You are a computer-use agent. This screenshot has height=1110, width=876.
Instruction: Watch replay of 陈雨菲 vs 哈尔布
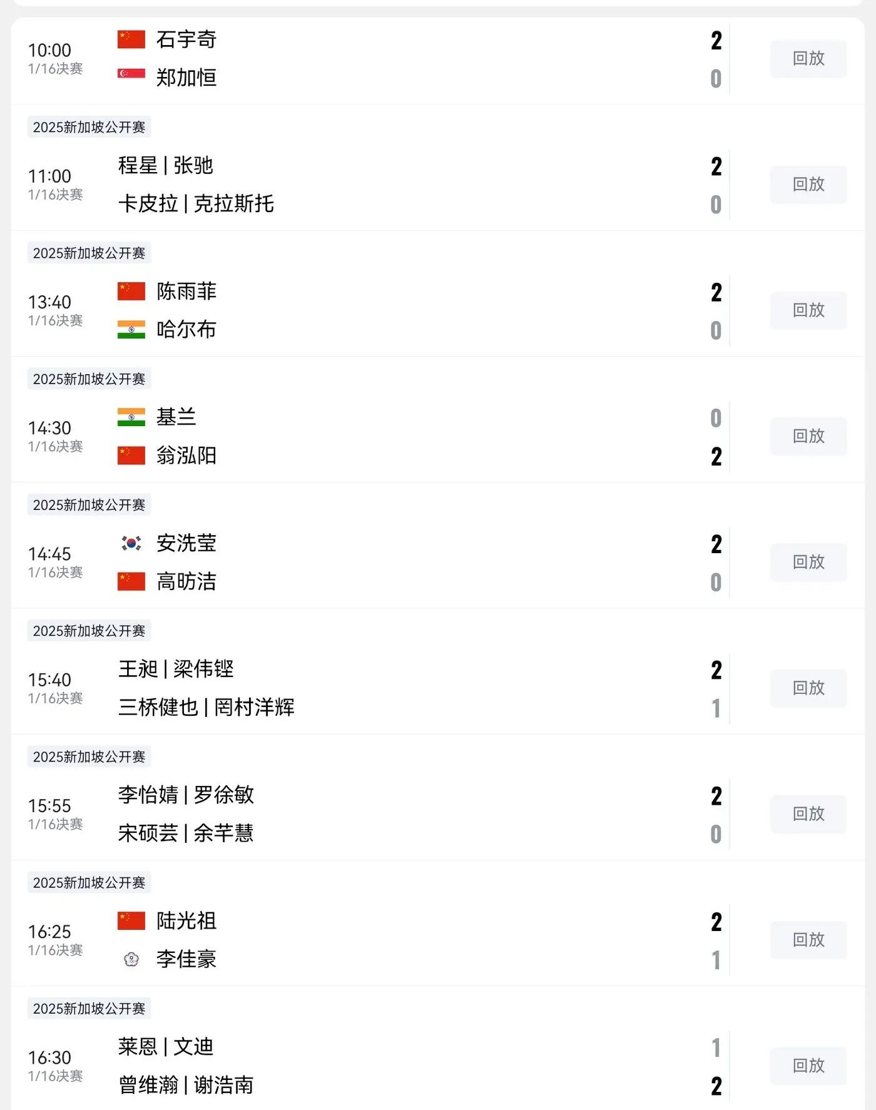coord(808,310)
